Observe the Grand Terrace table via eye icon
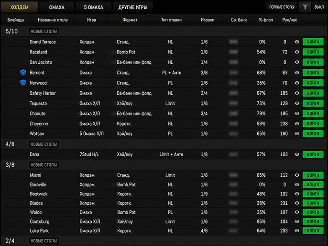 point(297,42)
